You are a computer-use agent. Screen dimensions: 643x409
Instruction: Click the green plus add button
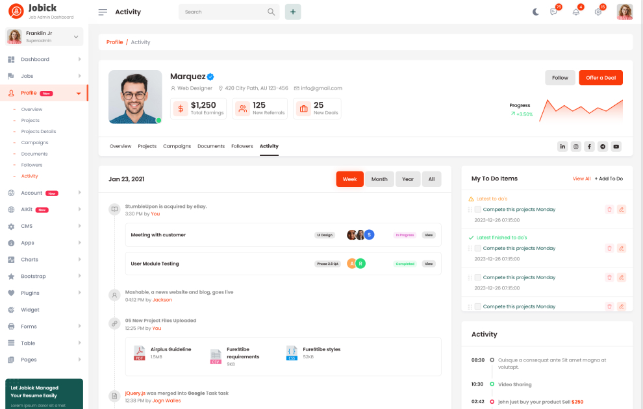293,12
